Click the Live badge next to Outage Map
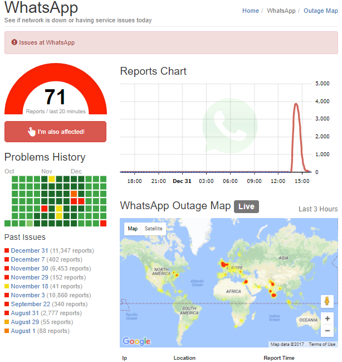Screen dimensions: 342x362 tap(246, 206)
